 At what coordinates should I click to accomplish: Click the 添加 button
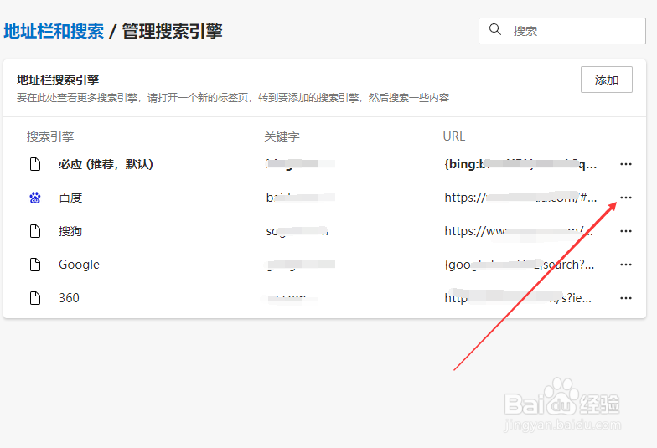pos(607,80)
